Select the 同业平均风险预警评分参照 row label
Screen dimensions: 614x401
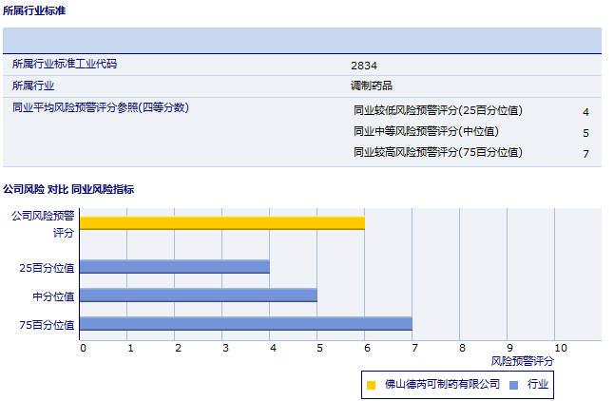(101, 107)
